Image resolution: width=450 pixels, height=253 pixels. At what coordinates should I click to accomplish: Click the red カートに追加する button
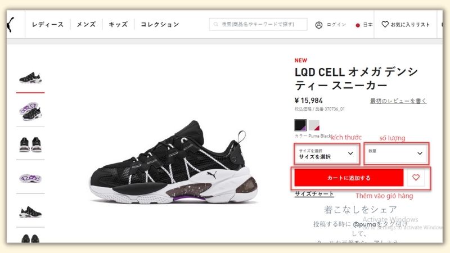(x=349, y=178)
